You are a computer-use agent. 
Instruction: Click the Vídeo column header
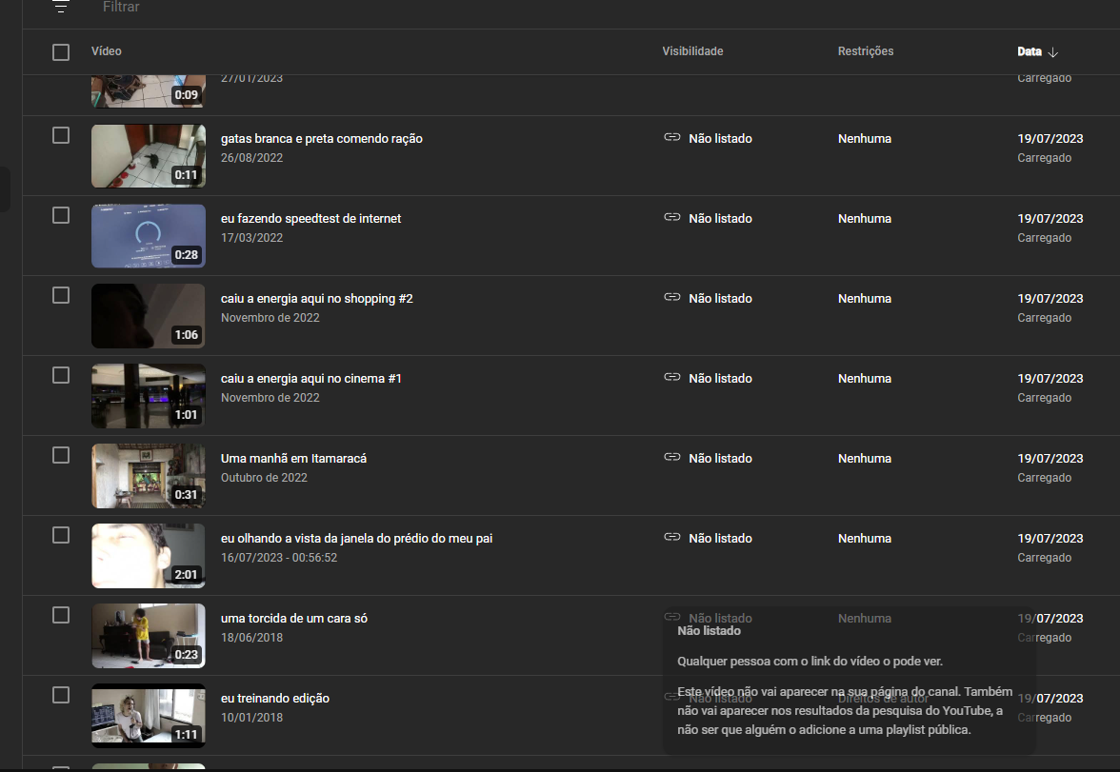click(107, 51)
